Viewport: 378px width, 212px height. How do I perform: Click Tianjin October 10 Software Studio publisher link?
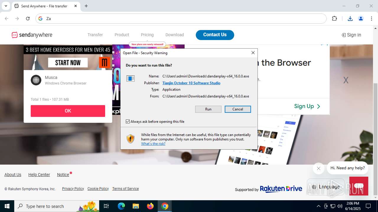(x=191, y=83)
